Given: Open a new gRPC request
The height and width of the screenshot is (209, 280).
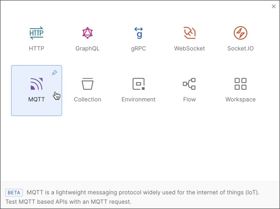Looking at the screenshot, I should 139,33.
